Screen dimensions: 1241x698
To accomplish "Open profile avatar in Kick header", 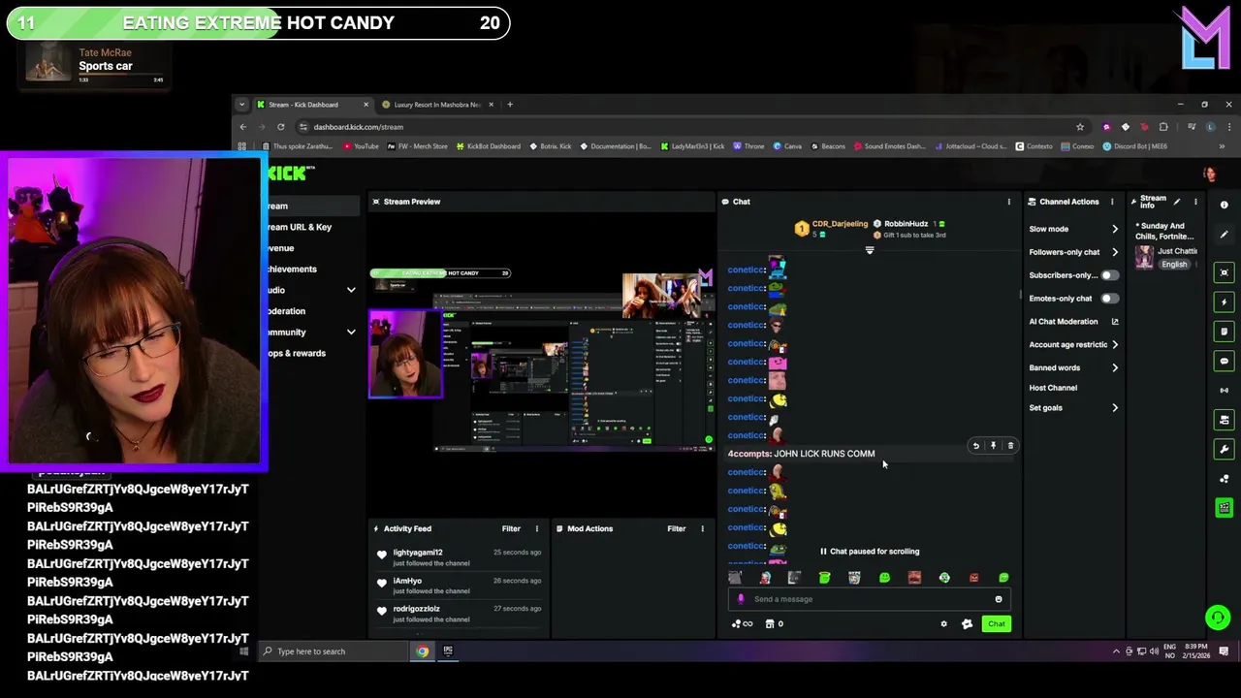I will click(1210, 174).
